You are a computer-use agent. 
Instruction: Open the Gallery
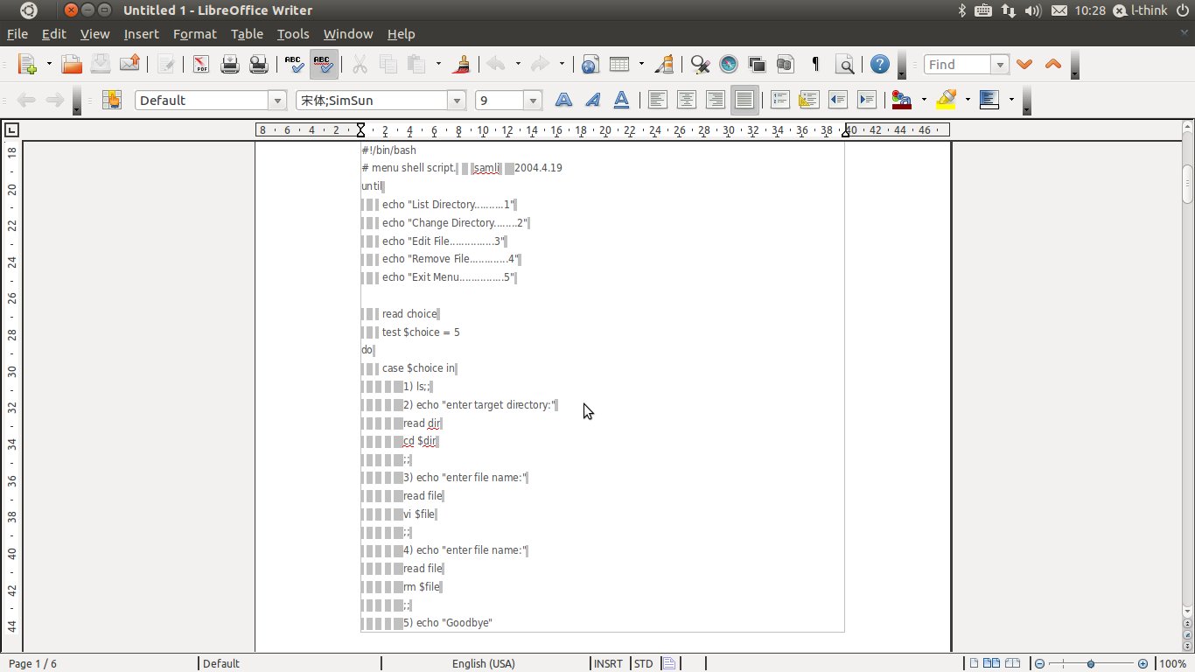[x=758, y=64]
